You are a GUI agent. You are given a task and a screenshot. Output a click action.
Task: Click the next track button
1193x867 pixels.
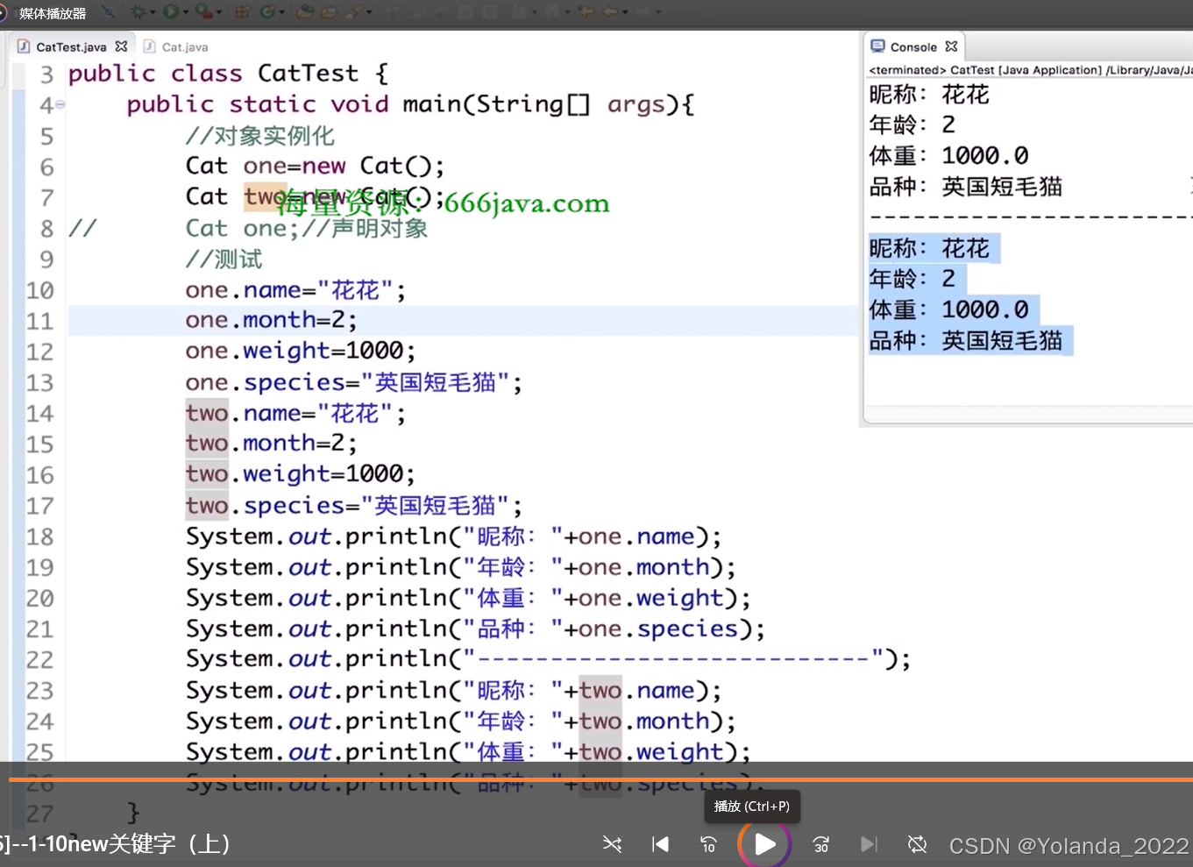click(869, 844)
